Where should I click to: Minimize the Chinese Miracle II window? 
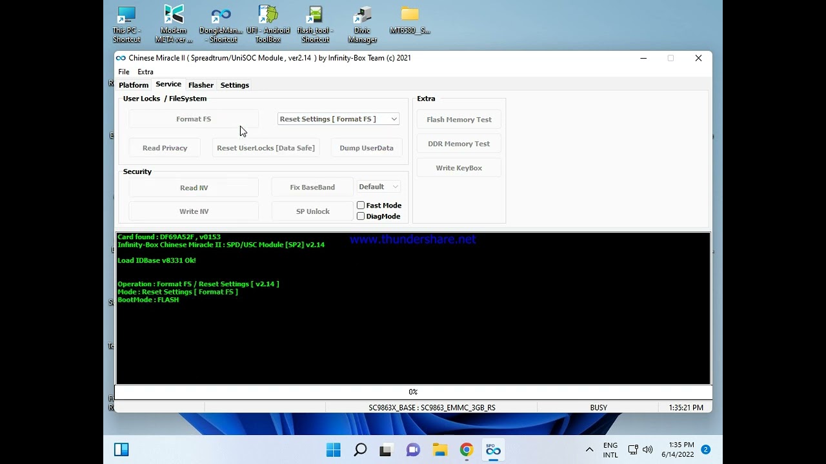tap(643, 58)
